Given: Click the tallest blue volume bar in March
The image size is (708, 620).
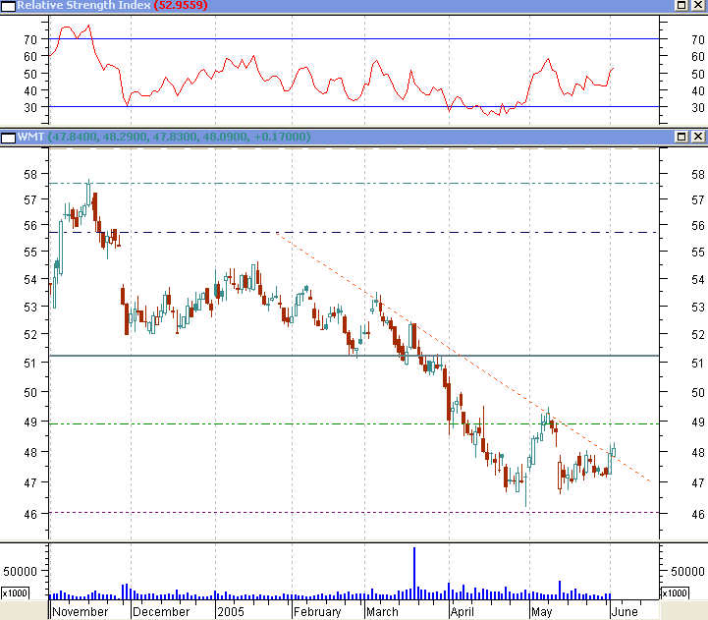Looking at the screenshot, I should point(414,573).
